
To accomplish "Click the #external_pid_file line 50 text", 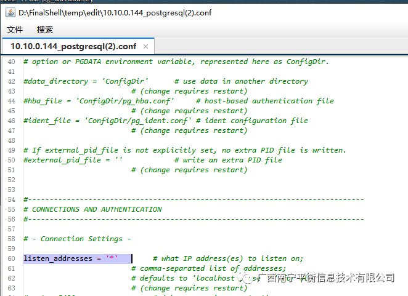I will (73, 160).
